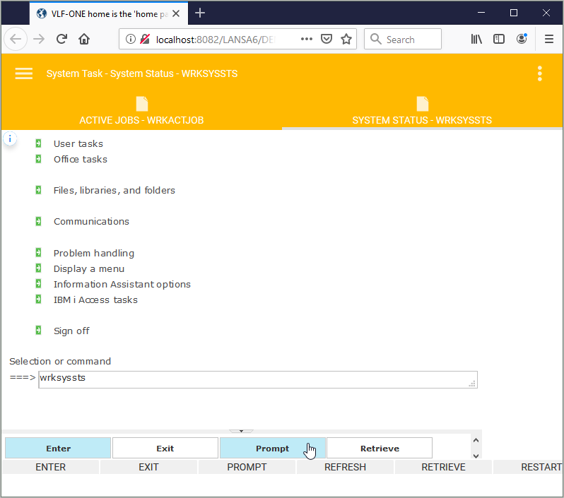Viewport: 564px width, 498px height.
Task: Click the browser reload button
Action: click(61, 40)
